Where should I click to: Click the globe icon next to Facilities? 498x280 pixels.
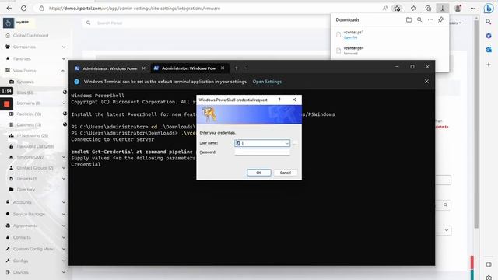[x=65, y=114]
